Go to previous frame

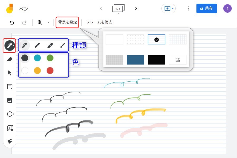(x=101, y=8)
